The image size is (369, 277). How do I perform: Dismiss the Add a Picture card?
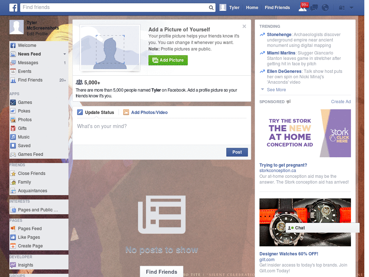(244, 26)
